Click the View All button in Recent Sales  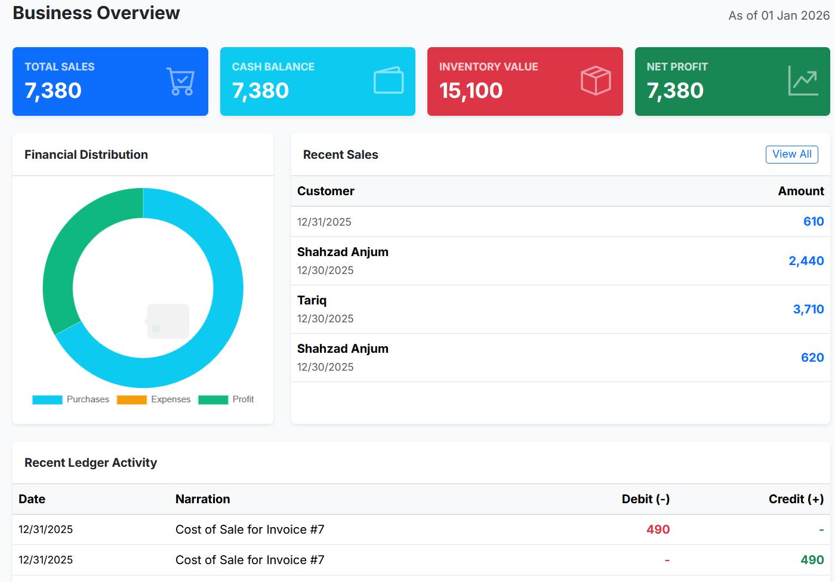click(791, 154)
